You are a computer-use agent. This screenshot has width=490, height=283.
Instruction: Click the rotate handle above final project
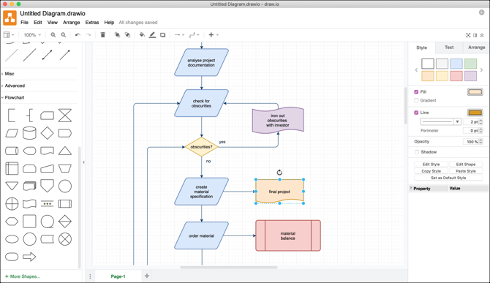pos(279,172)
